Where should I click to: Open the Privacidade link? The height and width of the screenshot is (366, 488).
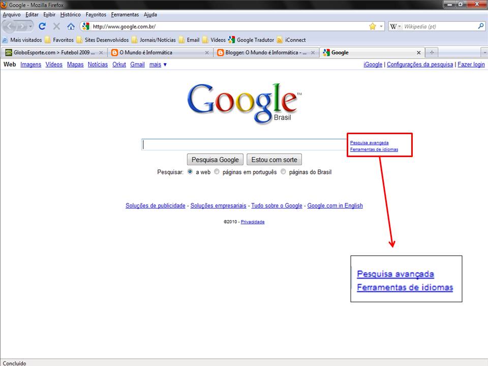(x=253, y=222)
